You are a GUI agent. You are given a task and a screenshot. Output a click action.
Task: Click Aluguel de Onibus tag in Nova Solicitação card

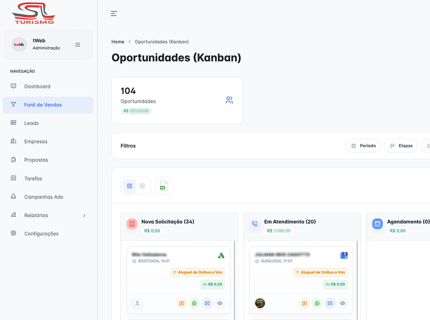click(198, 272)
